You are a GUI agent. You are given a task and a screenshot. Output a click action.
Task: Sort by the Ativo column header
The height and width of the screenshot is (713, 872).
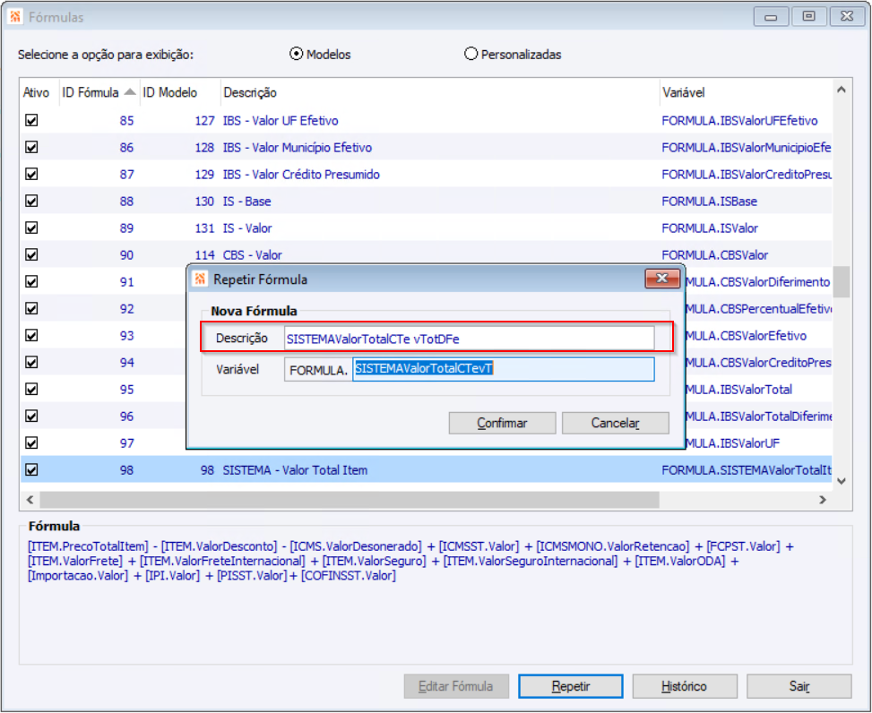(x=39, y=92)
